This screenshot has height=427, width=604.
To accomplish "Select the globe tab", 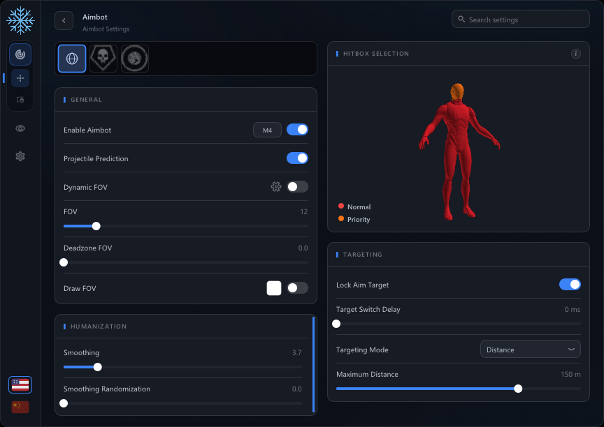I will (72, 59).
